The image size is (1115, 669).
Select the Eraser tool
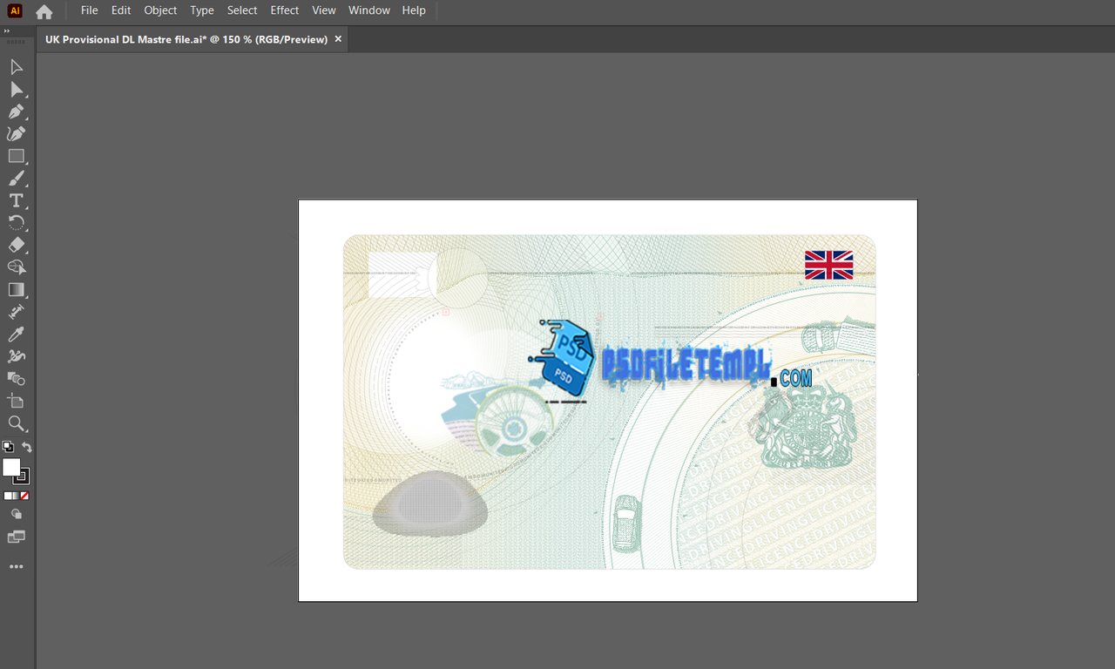(16, 246)
